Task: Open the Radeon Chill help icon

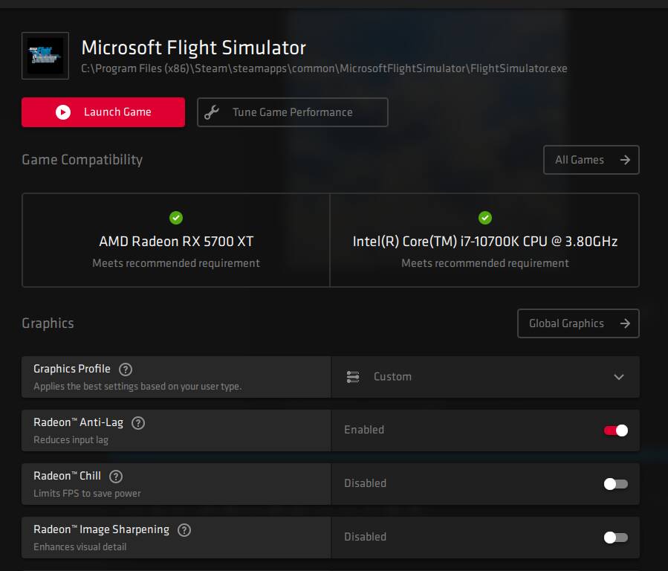Action: (x=116, y=477)
